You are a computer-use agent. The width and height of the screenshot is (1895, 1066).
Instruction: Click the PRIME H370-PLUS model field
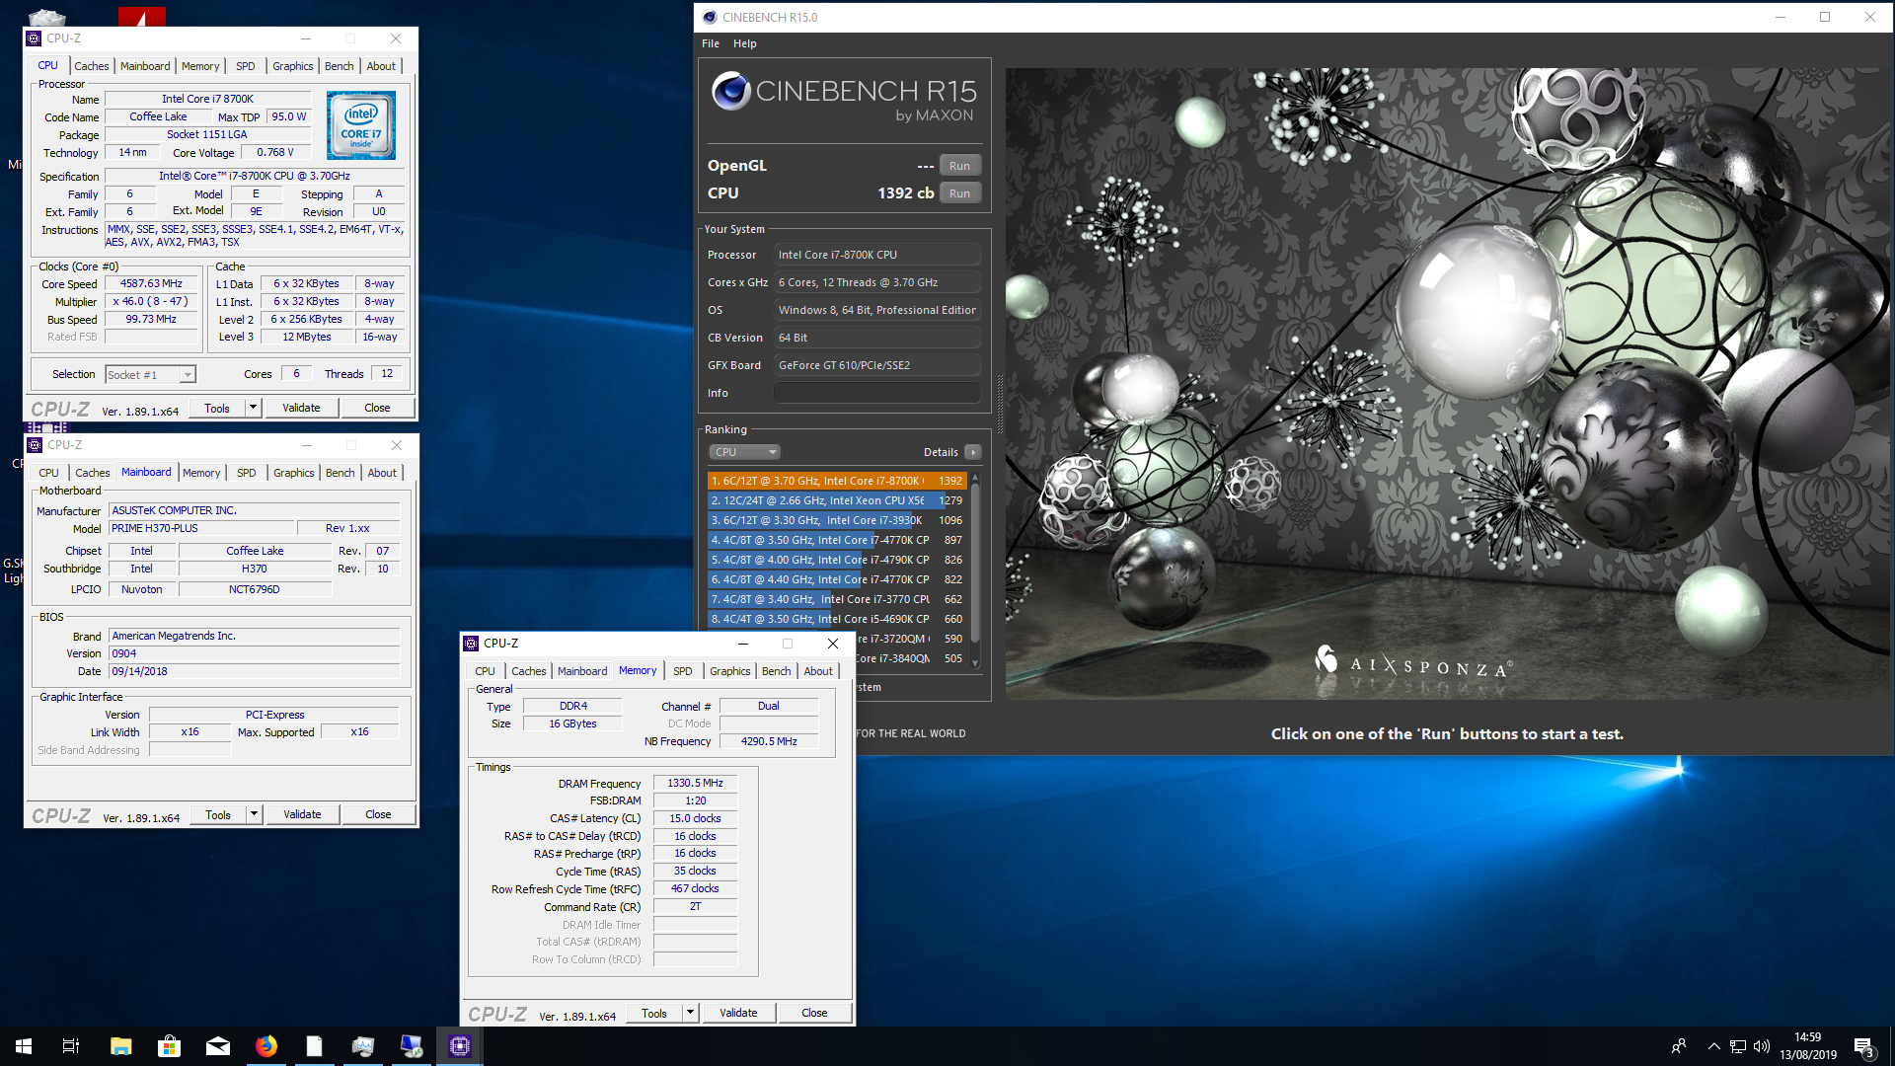(x=200, y=529)
